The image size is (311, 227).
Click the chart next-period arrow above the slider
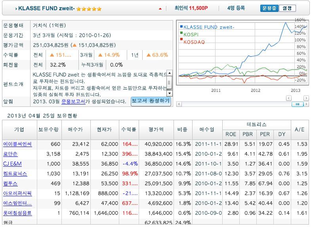click(306, 98)
